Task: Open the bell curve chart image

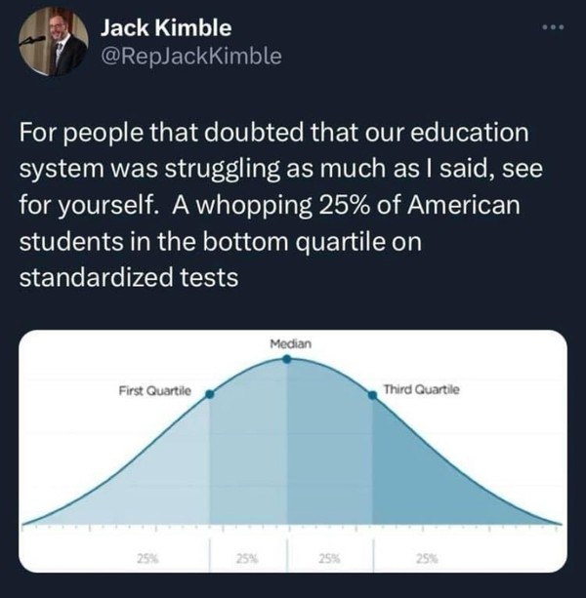Action: [x=293, y=451]
